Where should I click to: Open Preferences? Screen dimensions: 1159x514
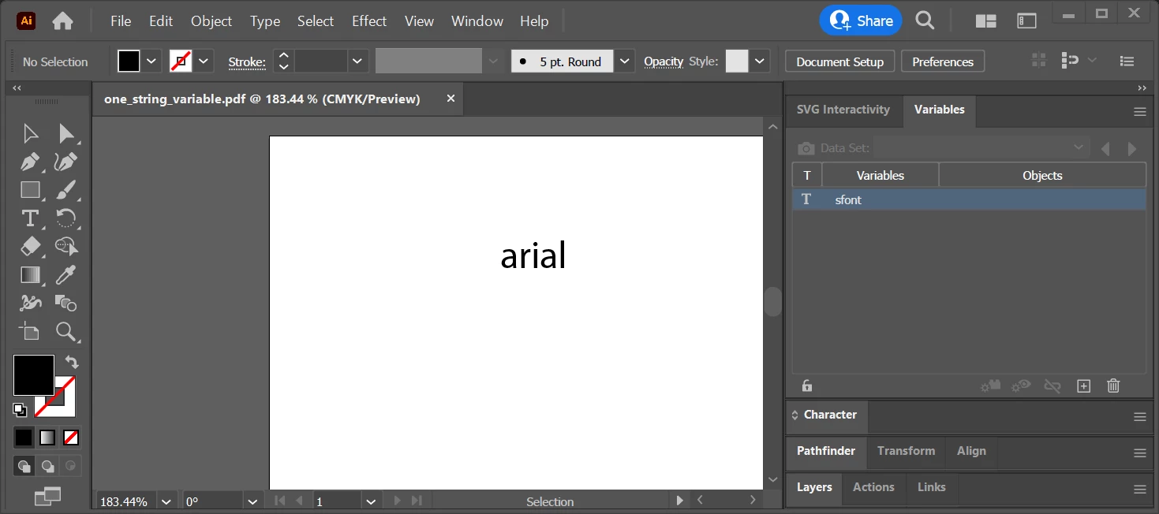pos(943,61)
